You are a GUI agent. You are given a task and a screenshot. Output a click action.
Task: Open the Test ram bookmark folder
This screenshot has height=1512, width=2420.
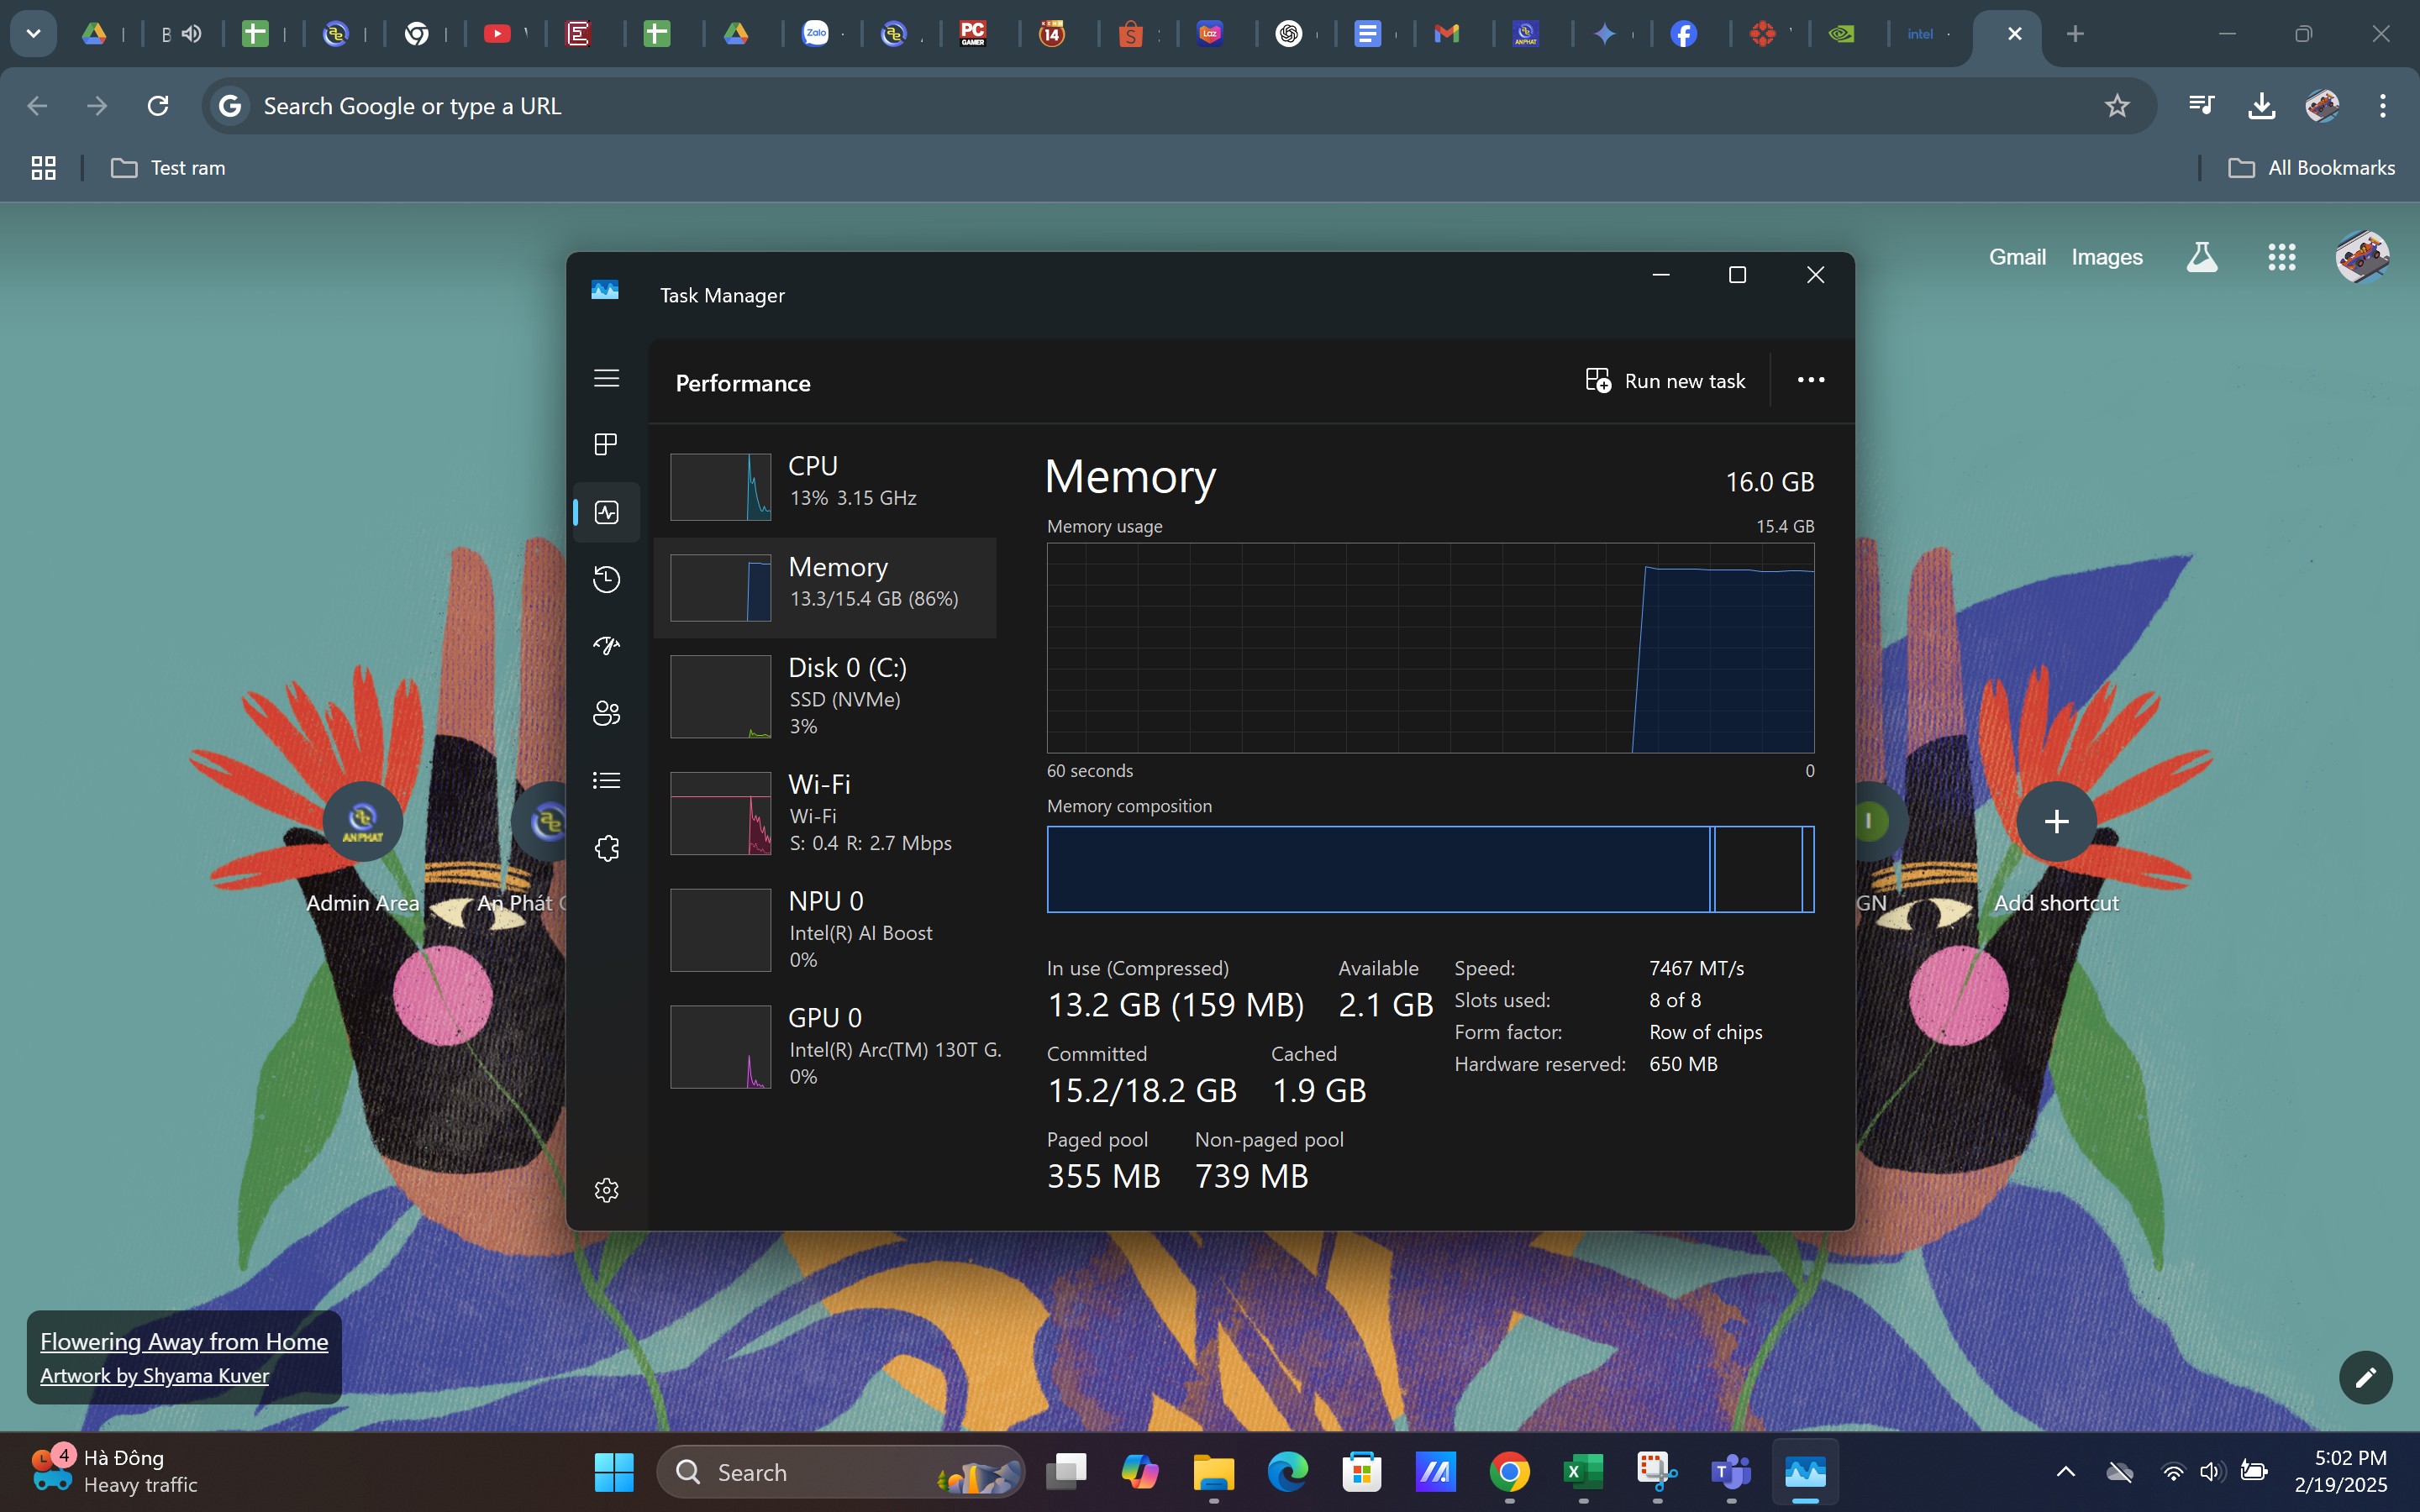168,168
